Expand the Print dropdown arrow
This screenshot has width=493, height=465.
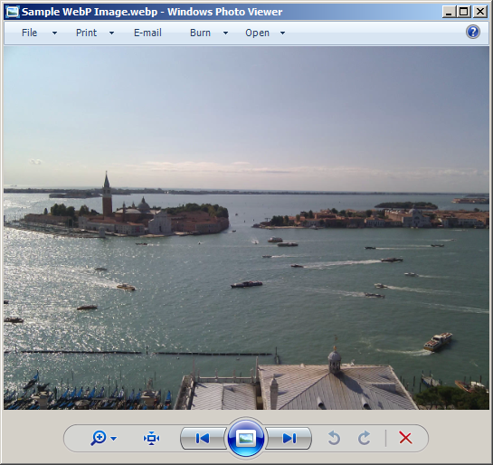coord(111,33)
